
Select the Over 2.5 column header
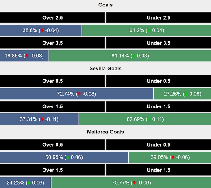click(x=53, y=17)
